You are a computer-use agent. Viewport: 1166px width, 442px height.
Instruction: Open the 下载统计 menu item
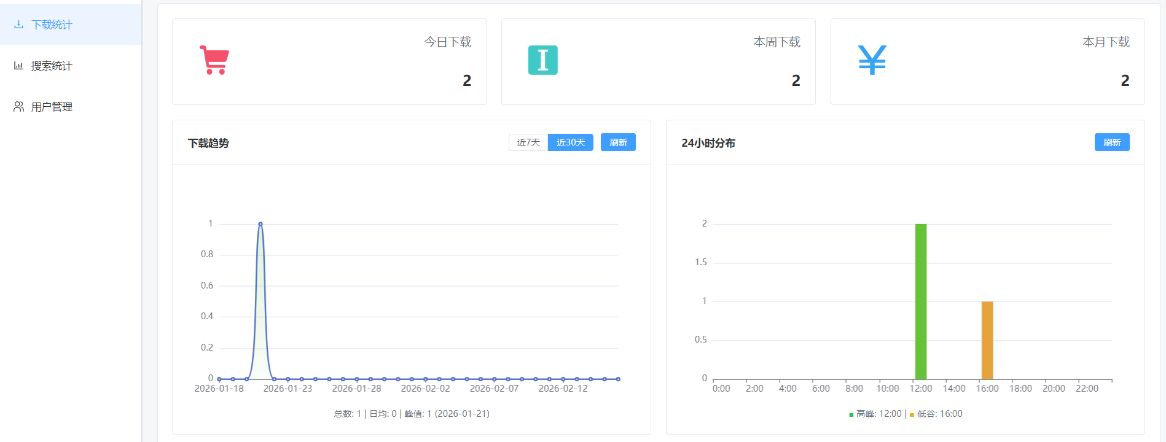[x=52, y=25]
